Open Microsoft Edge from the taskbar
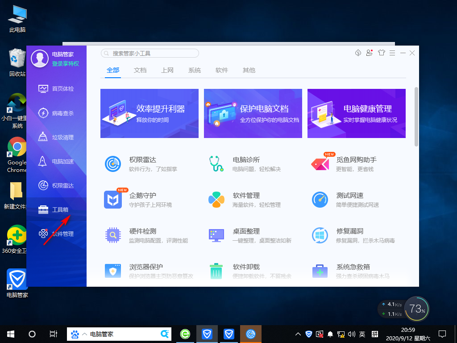Screen dimensions: 457x343 pyautogui.click(x=185, y=334)
